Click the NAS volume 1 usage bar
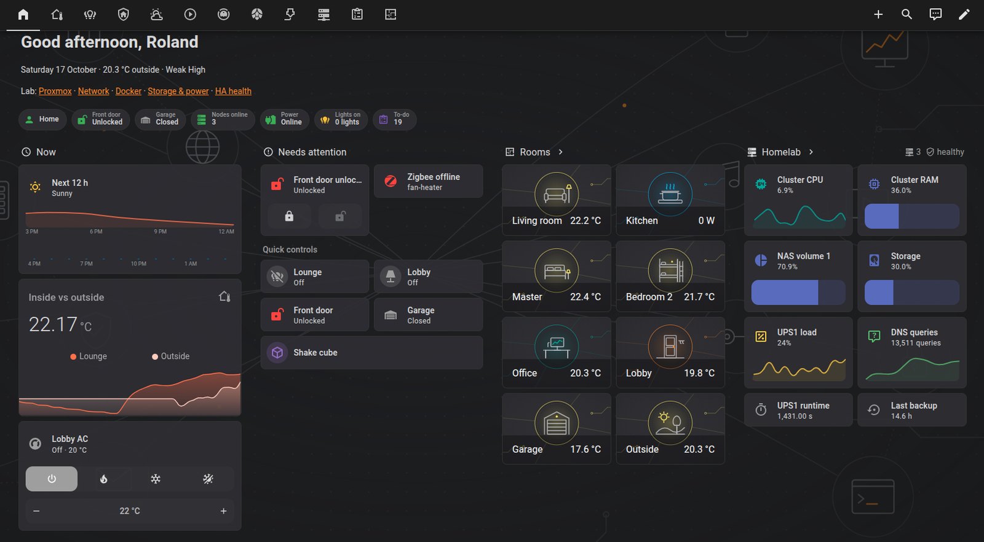 pyautogui.click(x=798, y=293)
